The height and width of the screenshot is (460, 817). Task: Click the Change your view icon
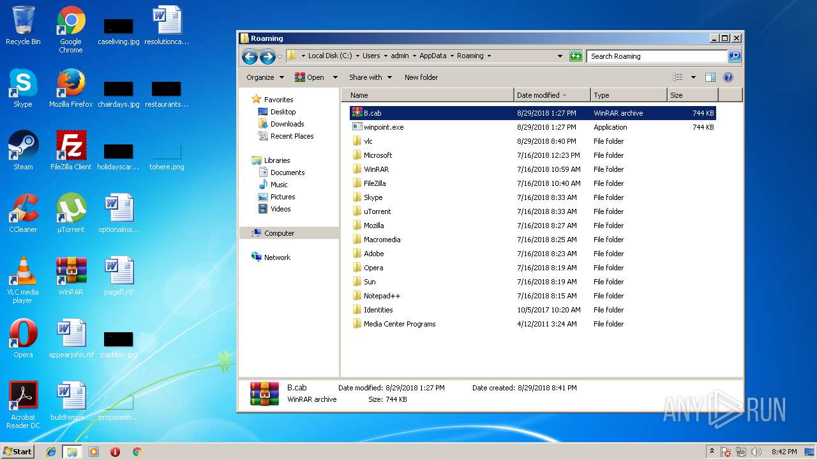click(x=678, y=77)
